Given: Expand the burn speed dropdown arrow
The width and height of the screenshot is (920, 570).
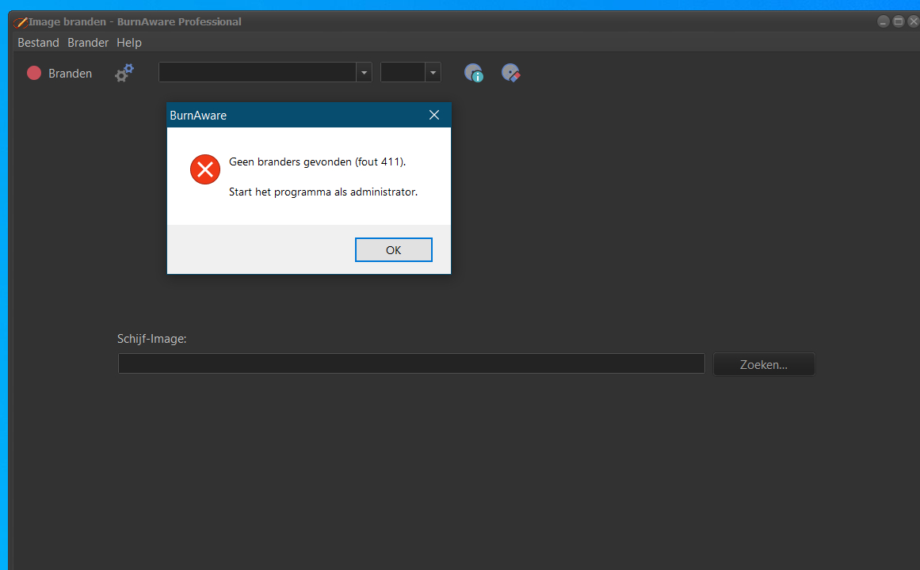Looking at the screenshot, I should pos(433,73).
